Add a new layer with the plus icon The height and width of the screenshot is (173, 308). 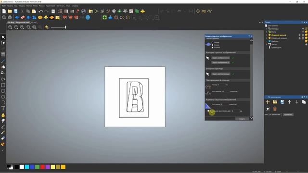click(x=268, y=102)
